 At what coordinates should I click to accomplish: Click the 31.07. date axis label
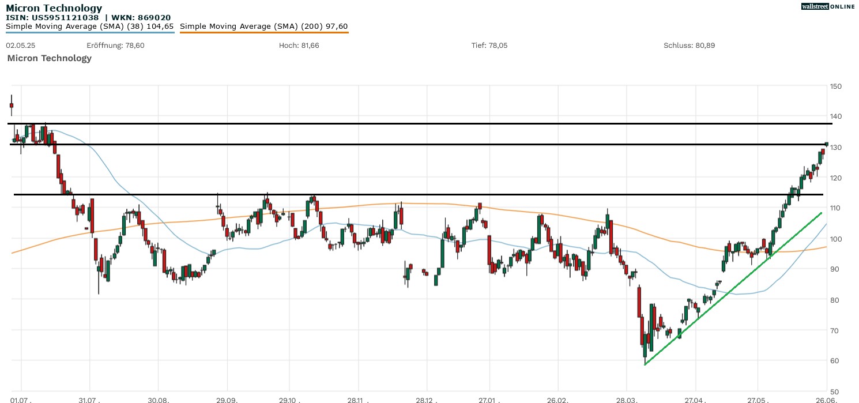90,399
